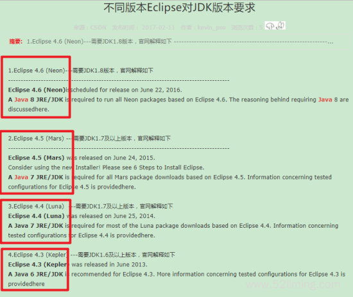
Task: Click bold text Eclipse 4.4 (Luna)
Action: [36, 216]
